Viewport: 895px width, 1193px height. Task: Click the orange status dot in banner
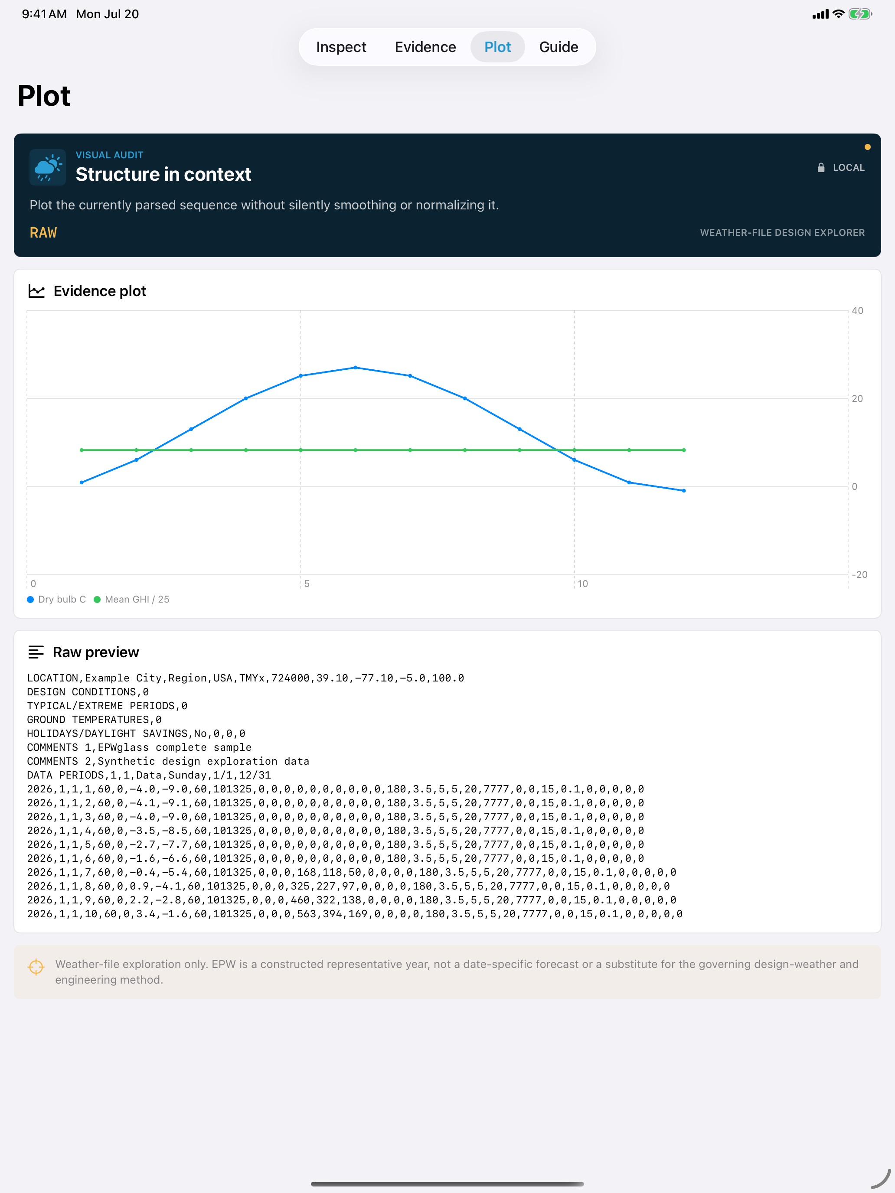point(867,147)
